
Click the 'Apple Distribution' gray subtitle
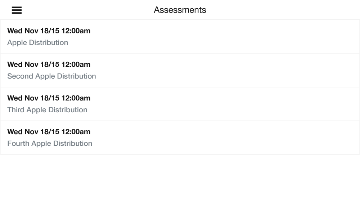38,43
